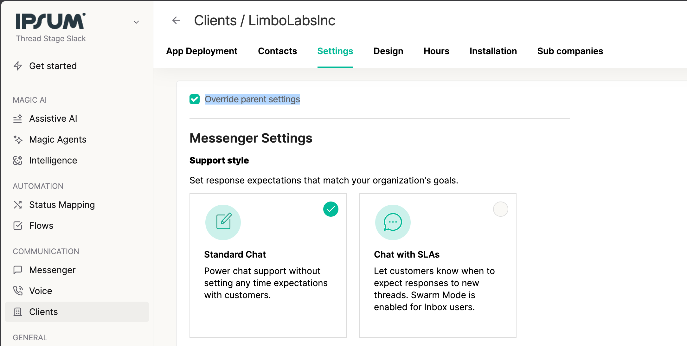
Task: Go to the Installation tab
Action: 493,51
